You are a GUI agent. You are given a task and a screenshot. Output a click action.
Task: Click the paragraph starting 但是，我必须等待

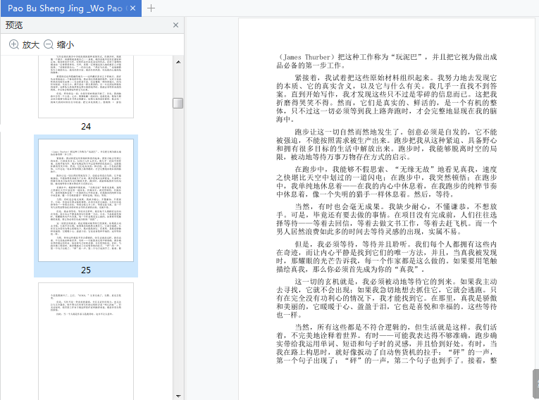point(387,256)
